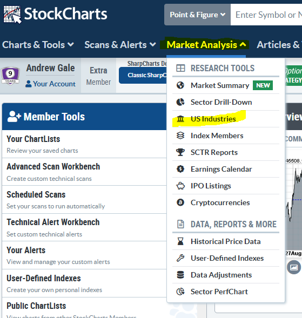The height and width of the screenshot is (318, 302).
Task: Expand the Scans & Alerts menu
Action: pyautogui.click(x=120, y=45)
